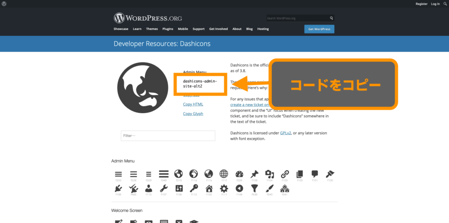The image size is (449, 223).
Task: Select the chain link icon f103
Action: [285, 174]
